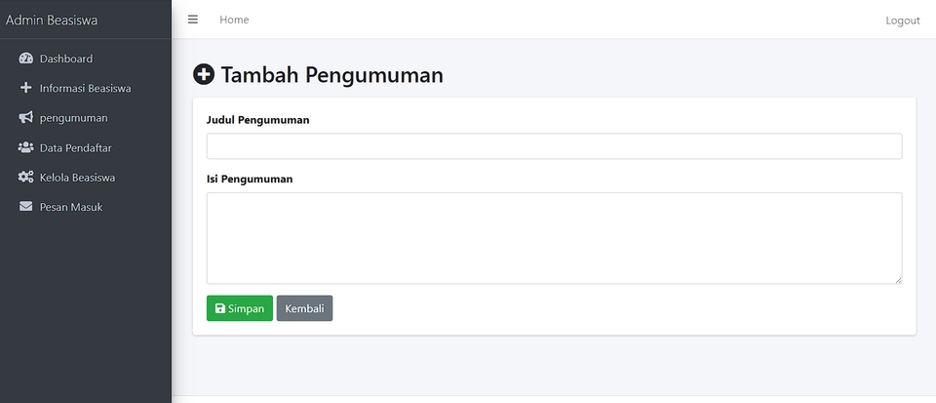The image size is (936, 403).
Task: Click the users icon beside Data Pendaftar
Action: [26, 147]
